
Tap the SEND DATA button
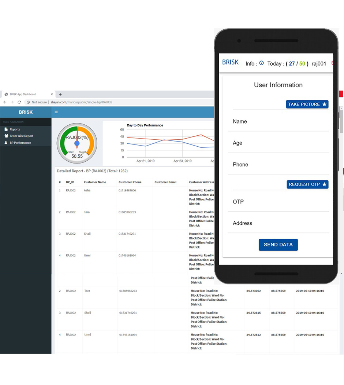[x=278, y=245]
